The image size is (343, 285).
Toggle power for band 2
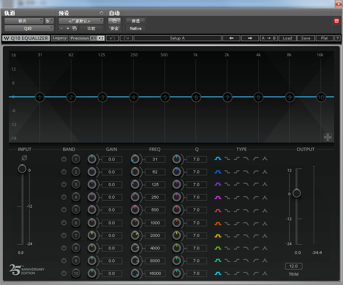click(x=64, y=172)
